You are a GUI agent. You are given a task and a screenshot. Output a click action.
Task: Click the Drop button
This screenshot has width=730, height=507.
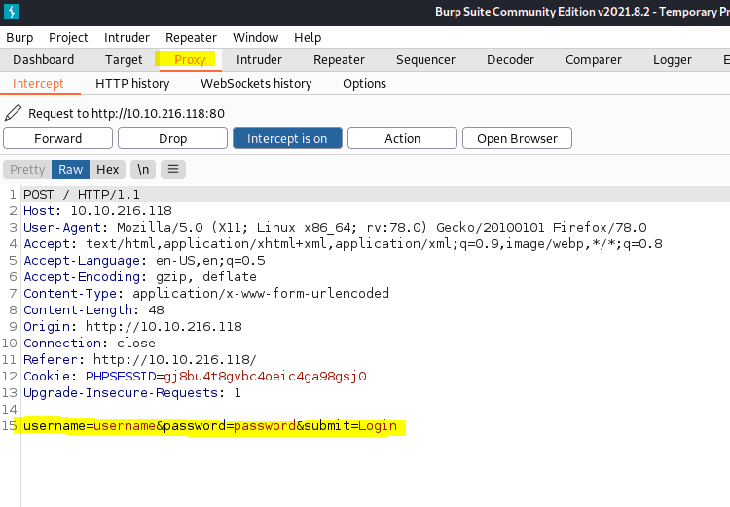click(172, 138)
